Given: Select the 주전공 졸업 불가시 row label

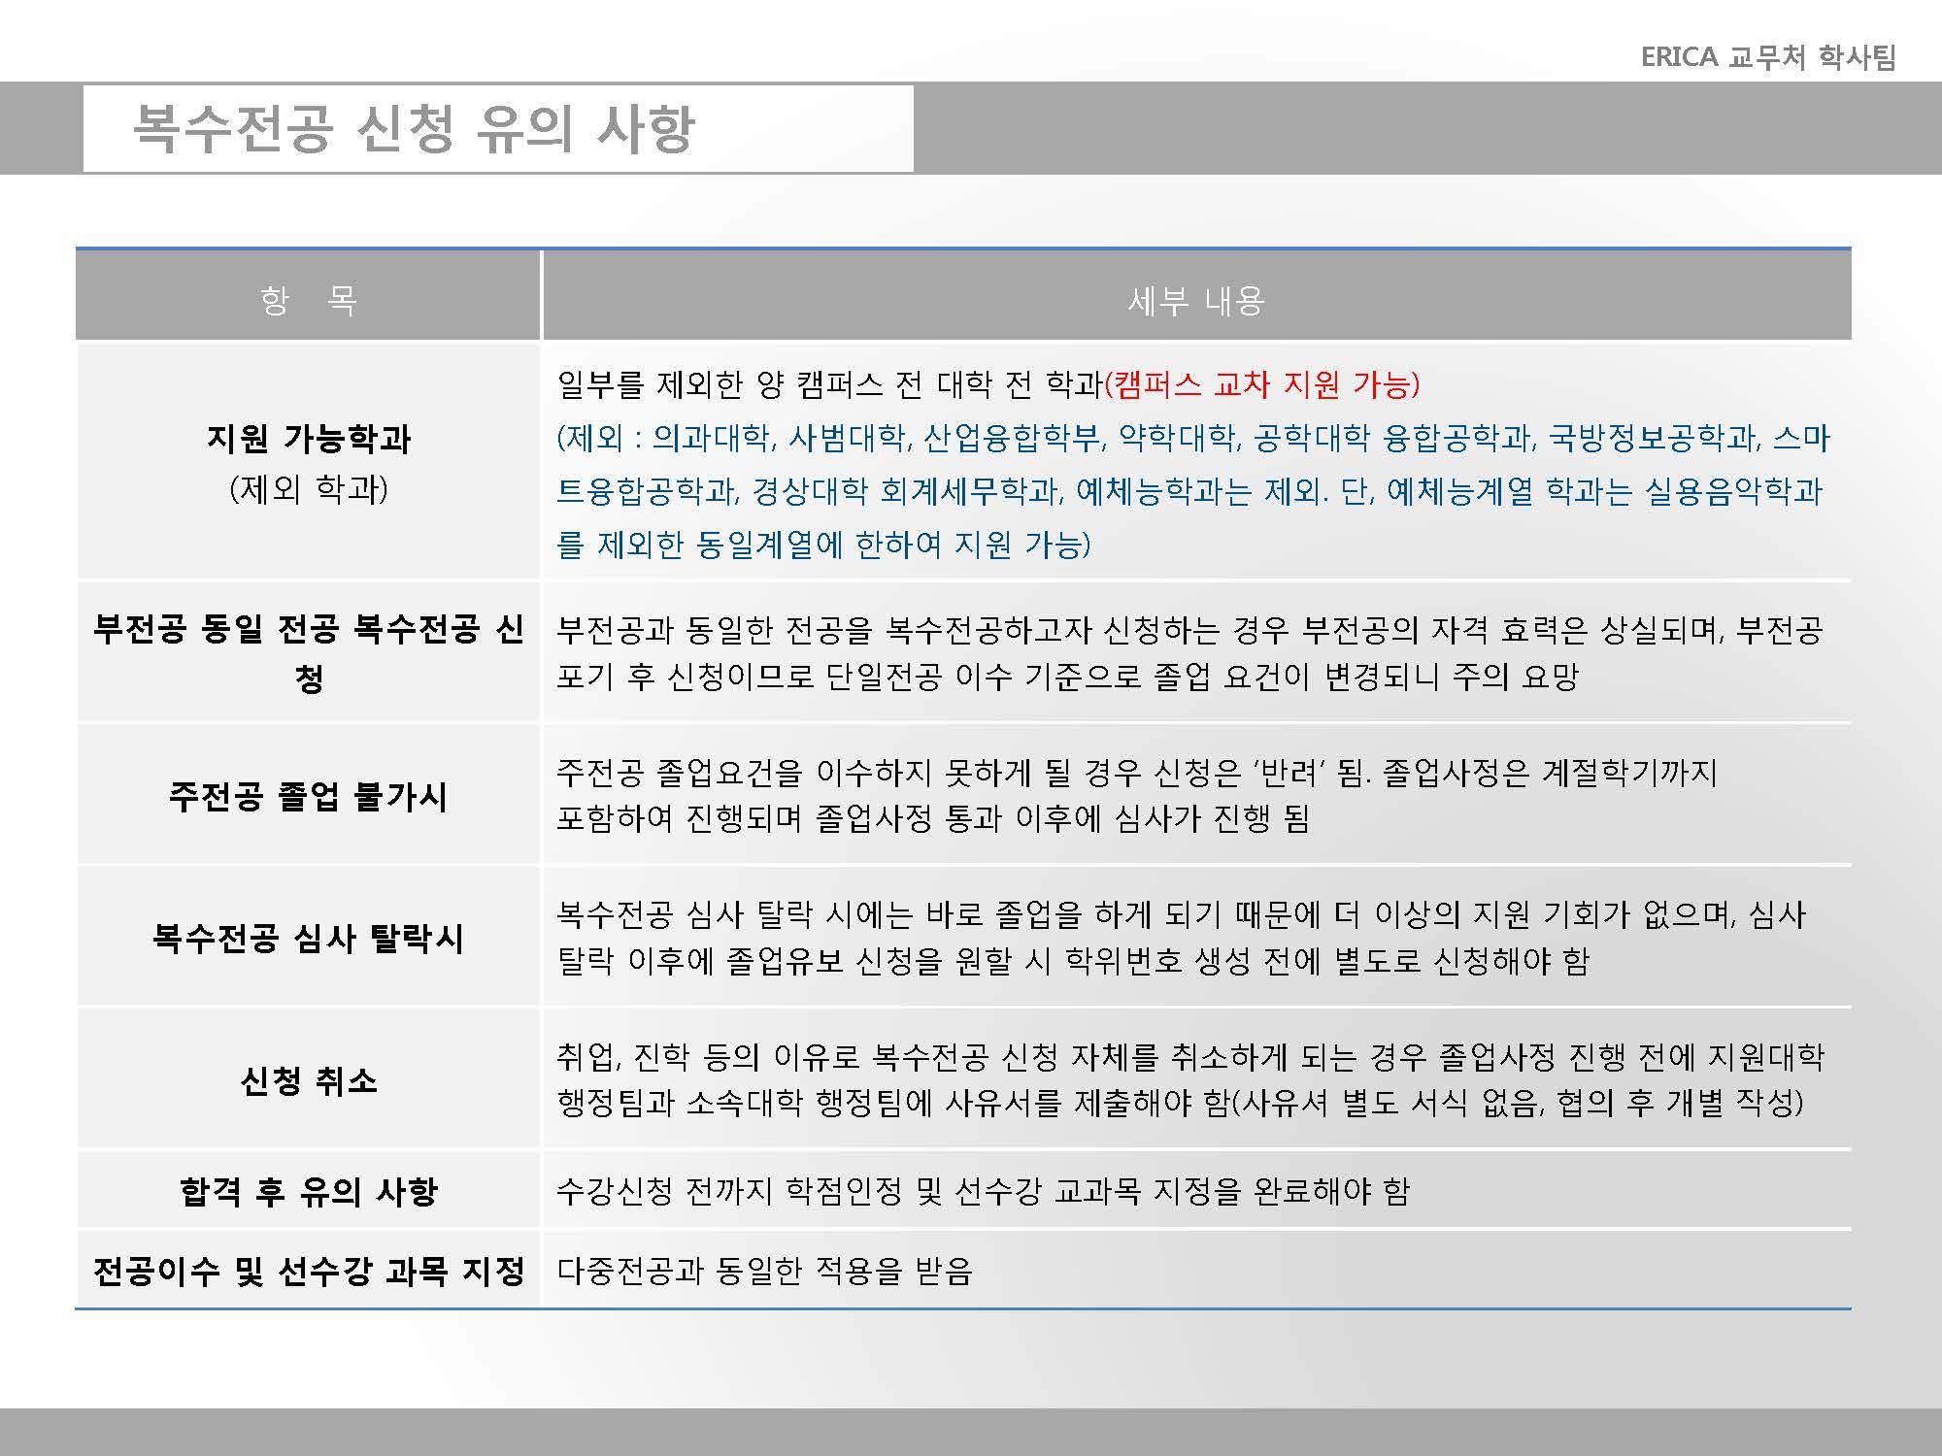Looking at the screenshot, I should [x=308, y=796].
